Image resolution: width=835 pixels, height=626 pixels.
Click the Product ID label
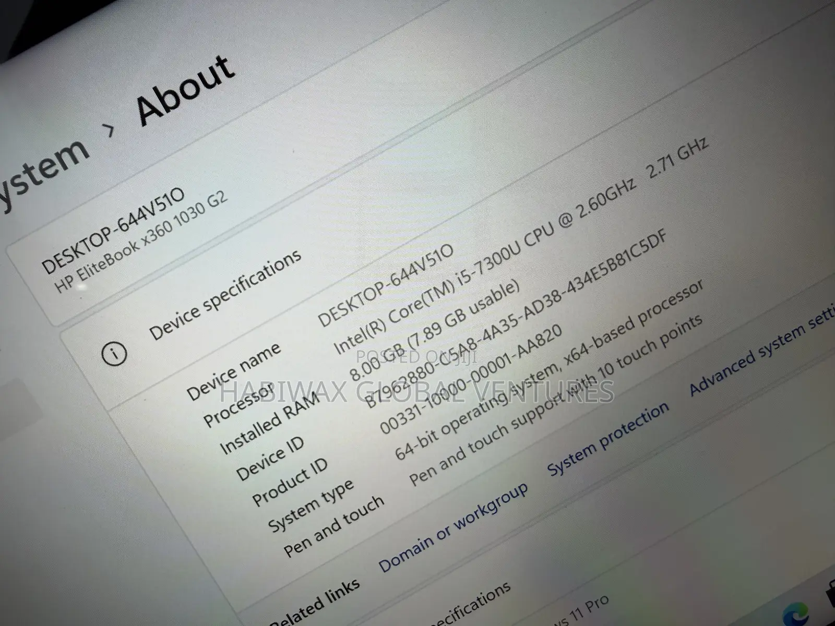coord(290,481)
